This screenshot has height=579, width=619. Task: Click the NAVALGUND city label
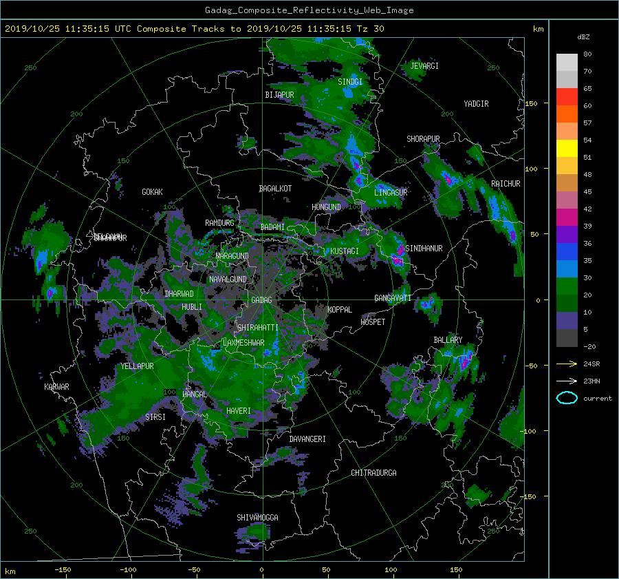click(228, 280)
